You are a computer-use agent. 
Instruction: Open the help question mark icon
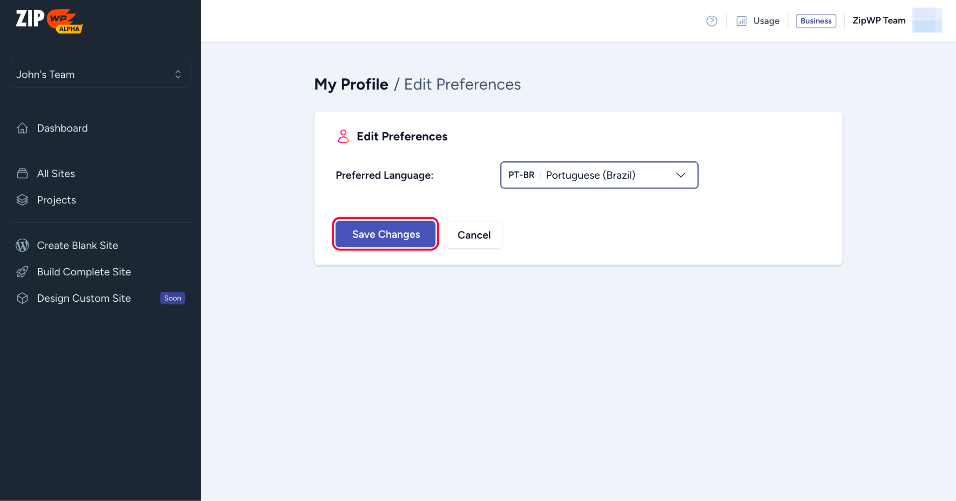click(x=711, y=21)
